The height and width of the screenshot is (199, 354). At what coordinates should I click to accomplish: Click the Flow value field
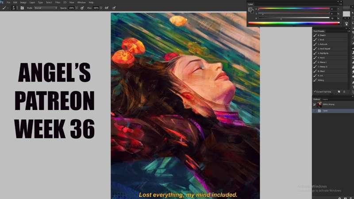pos(96,8)
